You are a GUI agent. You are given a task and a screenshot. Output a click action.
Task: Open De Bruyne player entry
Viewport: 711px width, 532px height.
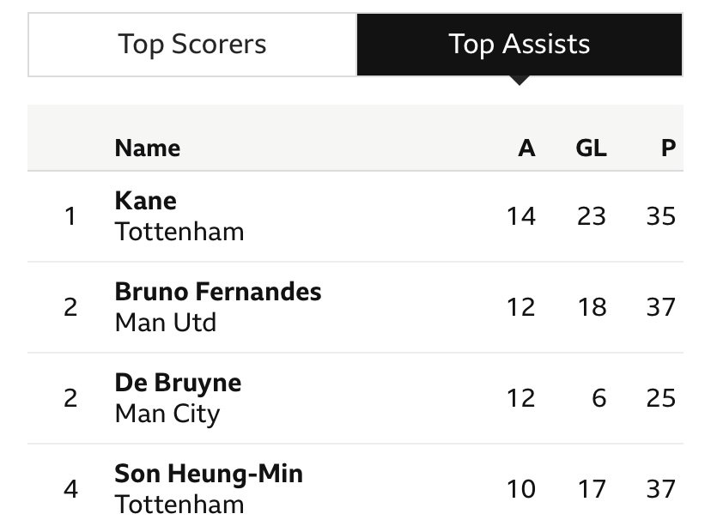coord(178,383)
